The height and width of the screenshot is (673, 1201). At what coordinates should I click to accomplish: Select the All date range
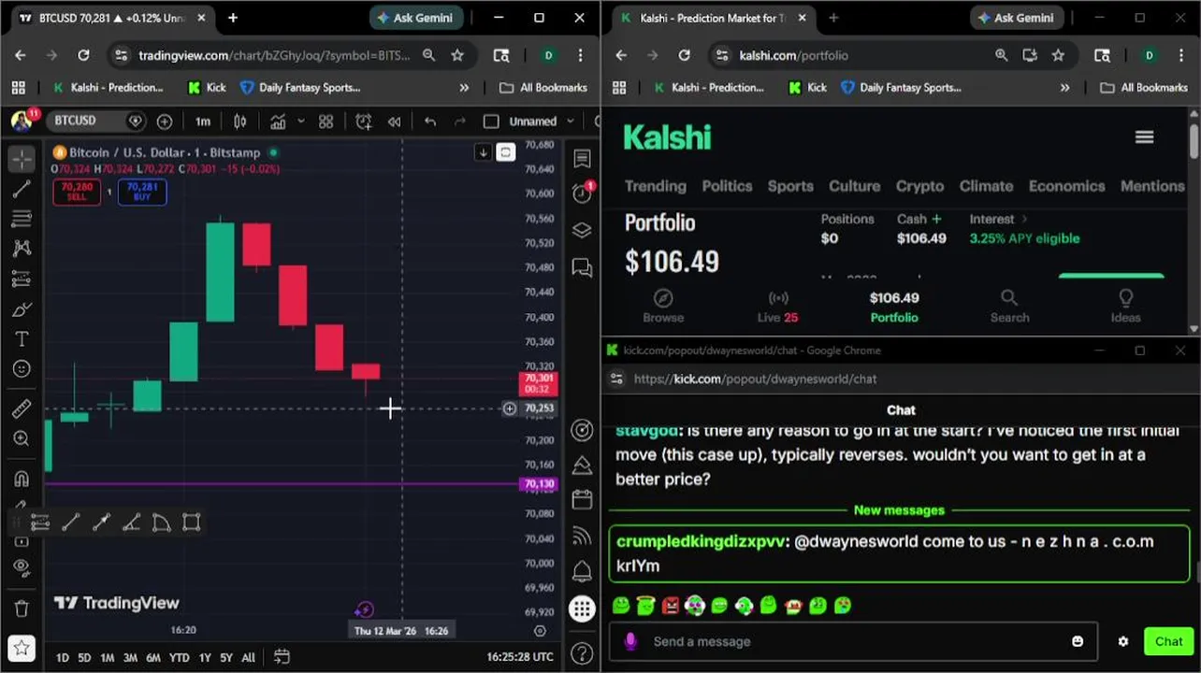[x=248, y=658]
